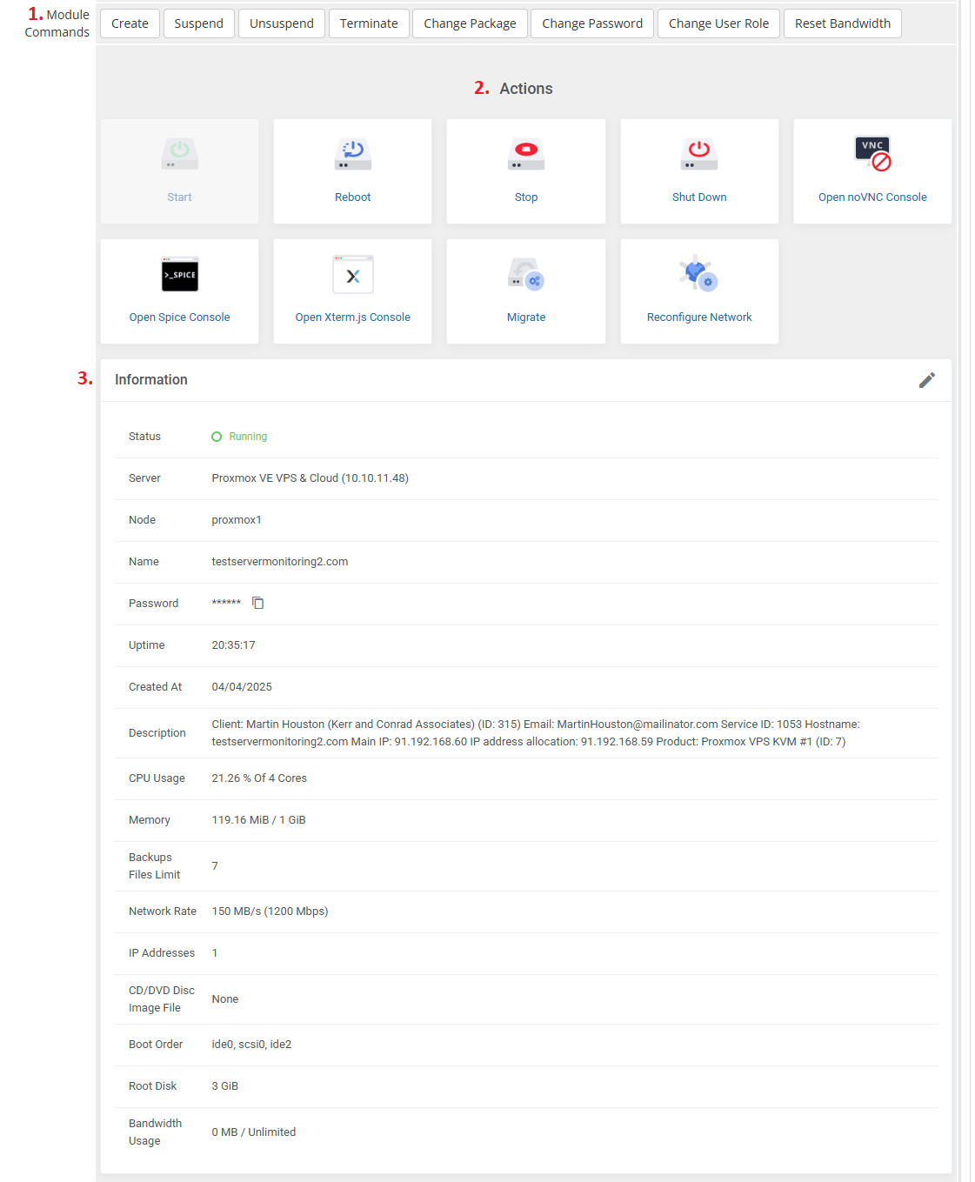Click the Migrate label link
Image resolution: width=975 pixels, height=1182 pixels.
tap(526, 317)
